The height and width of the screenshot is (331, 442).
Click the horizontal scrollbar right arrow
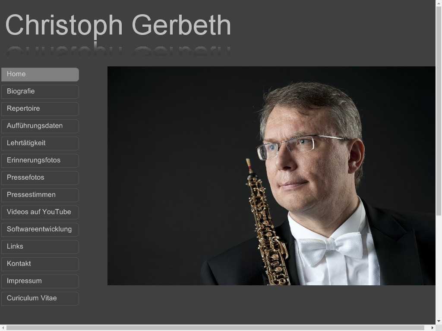click(433, 328)
